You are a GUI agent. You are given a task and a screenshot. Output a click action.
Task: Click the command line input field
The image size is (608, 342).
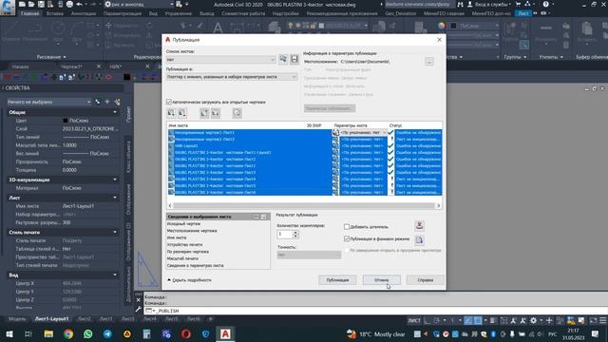pos(376,311)
